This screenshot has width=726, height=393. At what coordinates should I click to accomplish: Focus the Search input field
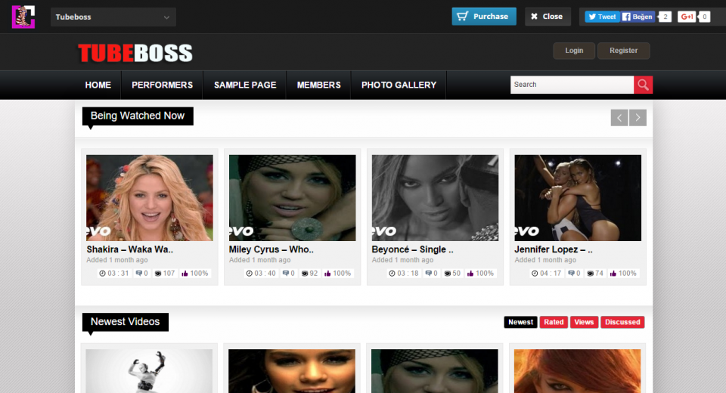[x=572, y=85]
